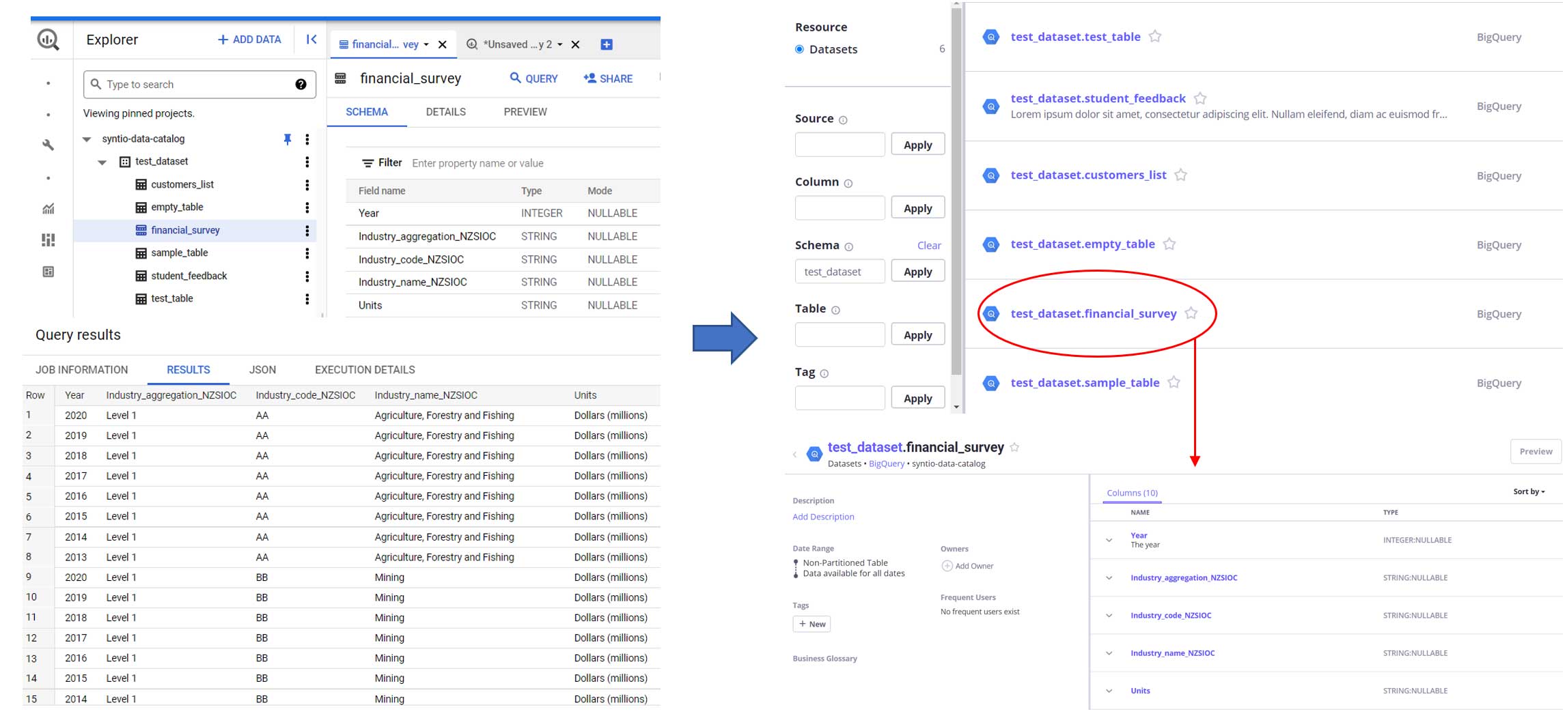Star the test_dataset.customers_list result

point(1180,175)
